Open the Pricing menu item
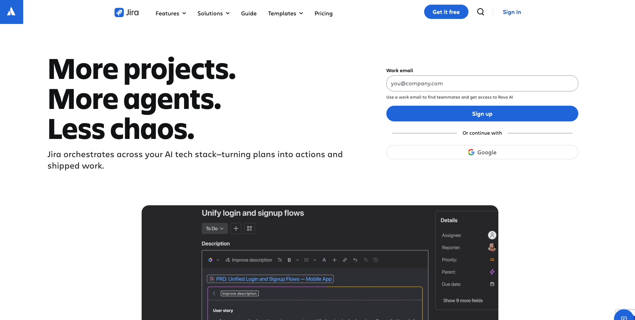 (x=324, y=13)
